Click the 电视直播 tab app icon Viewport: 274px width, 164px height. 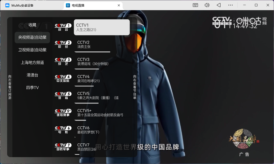tap(68, 5)
